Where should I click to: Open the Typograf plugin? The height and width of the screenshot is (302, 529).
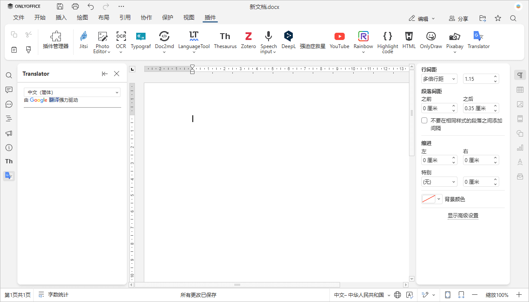tap(141, 40)
